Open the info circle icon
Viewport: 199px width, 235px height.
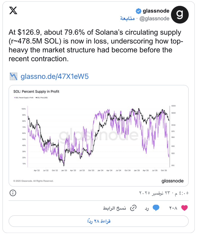coord(13,193)
